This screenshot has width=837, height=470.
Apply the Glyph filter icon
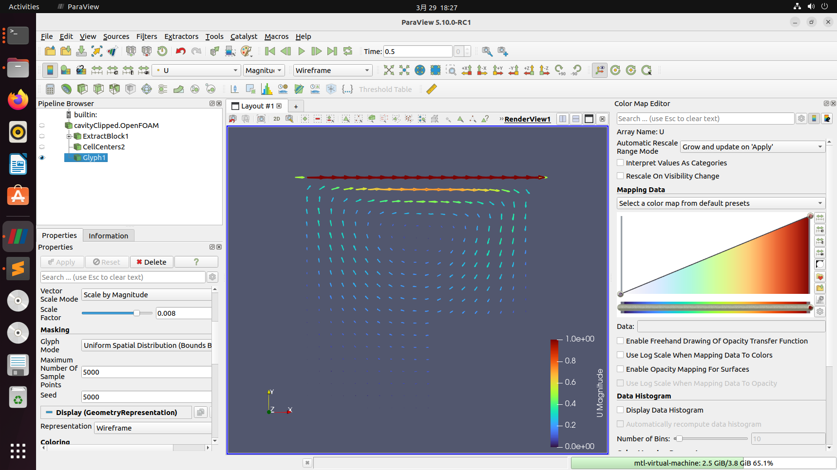click(x=147, y=89)
